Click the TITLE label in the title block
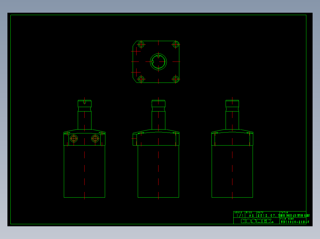Screen dimensions: 320x239 pos(284,213)
